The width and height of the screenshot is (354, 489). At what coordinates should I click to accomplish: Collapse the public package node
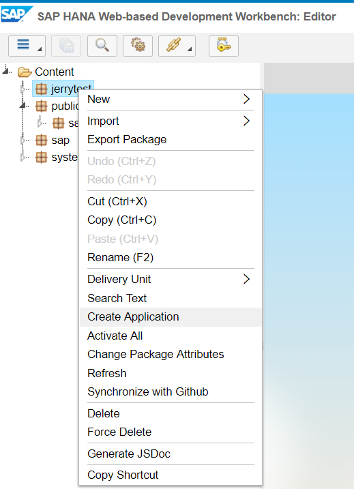pyautogui.click(x=23, y=106)
